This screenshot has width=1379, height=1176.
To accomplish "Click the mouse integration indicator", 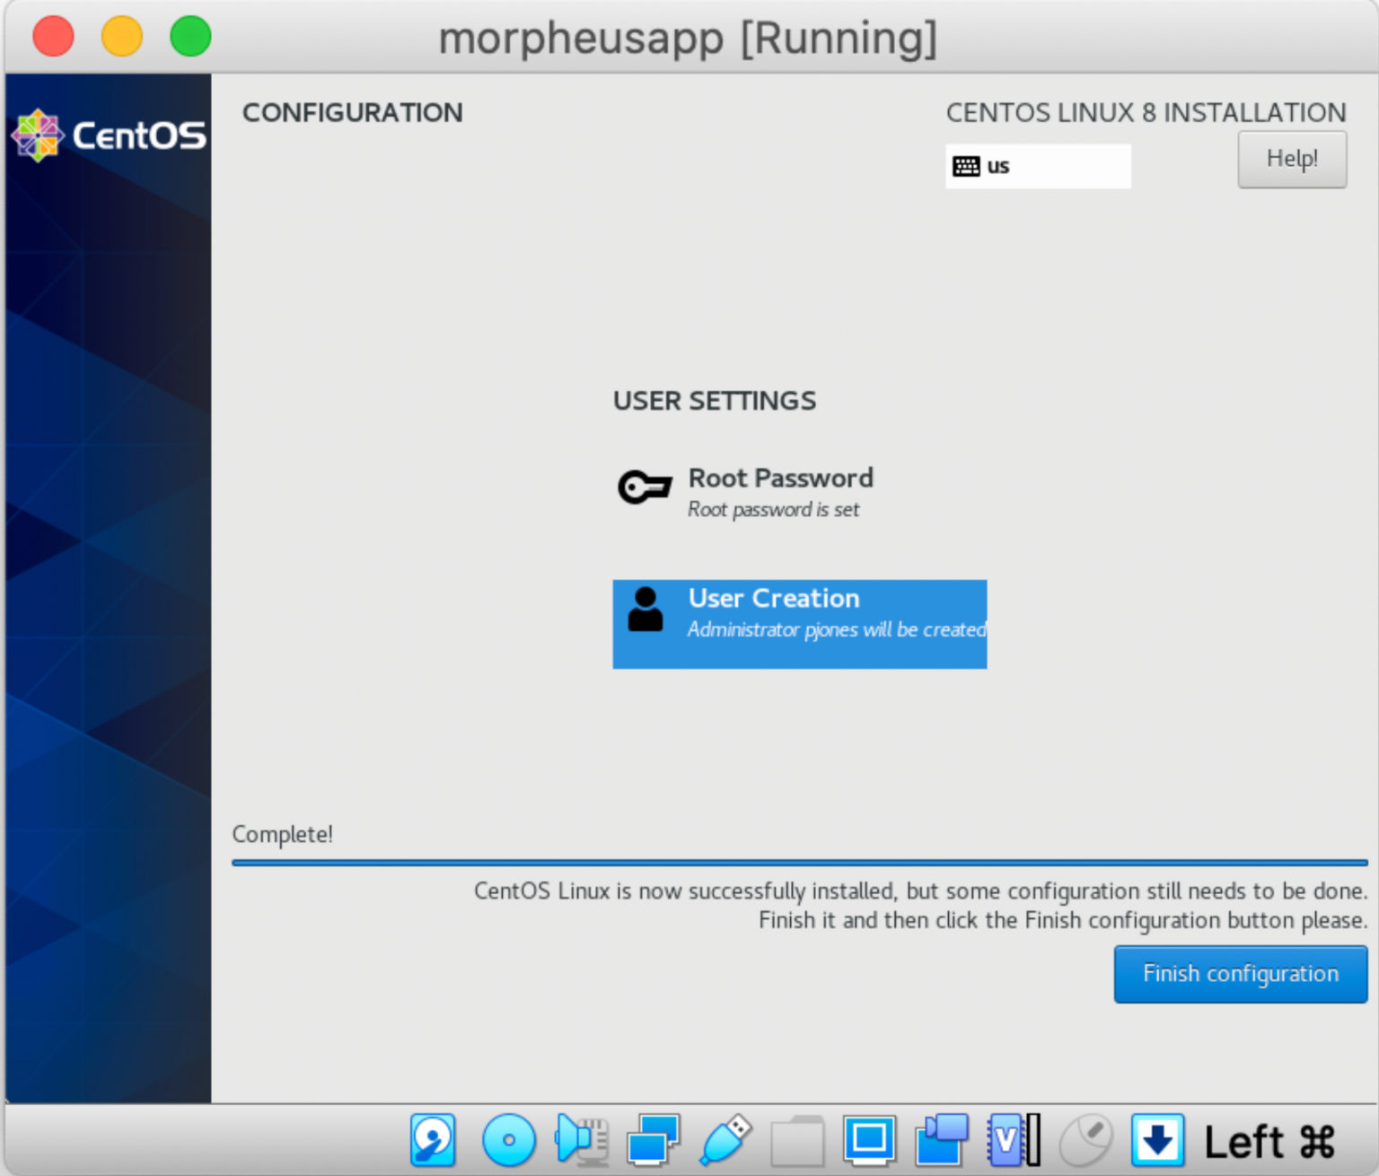I will point(1085,1141).
